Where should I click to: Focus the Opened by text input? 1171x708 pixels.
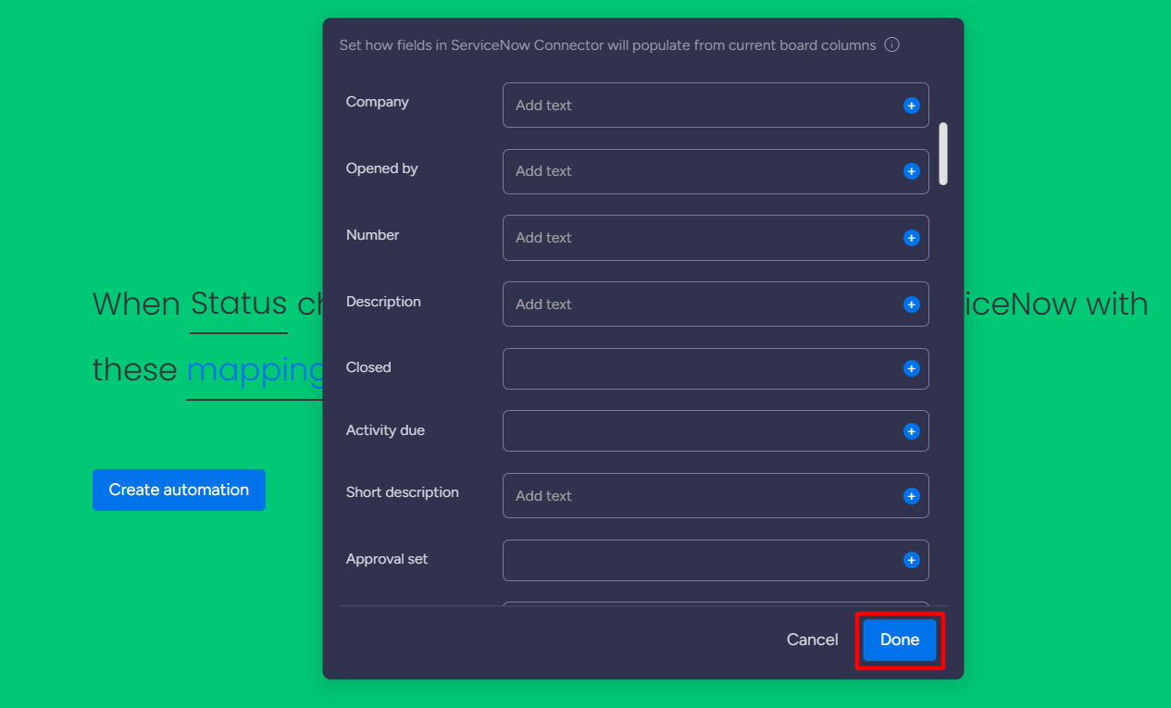coord(716,171)
